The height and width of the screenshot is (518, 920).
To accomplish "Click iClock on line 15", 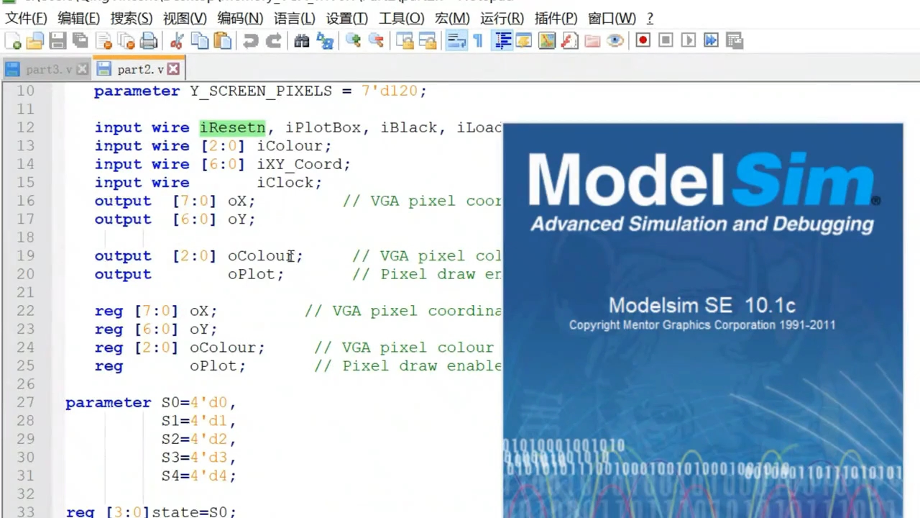I will coord(285,182).
